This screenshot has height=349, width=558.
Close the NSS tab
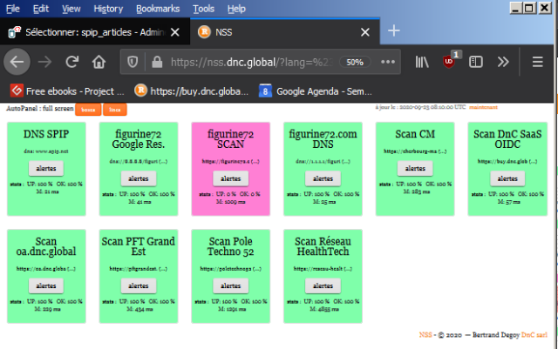pos(365,32)
